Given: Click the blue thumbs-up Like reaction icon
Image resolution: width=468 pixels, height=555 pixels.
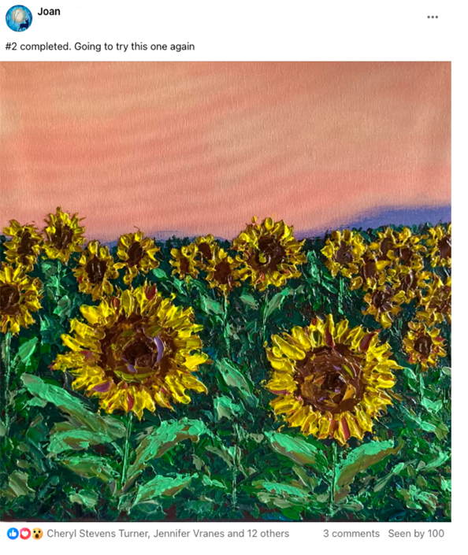Looking at the screenshot, I should (x=13, y=534).
